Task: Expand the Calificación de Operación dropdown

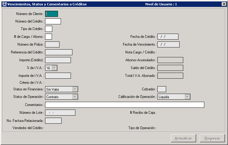Action: click(x=187, y=97)
